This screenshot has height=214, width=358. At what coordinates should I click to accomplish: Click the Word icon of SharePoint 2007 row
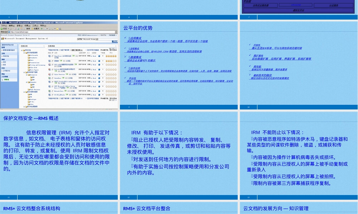49,56
